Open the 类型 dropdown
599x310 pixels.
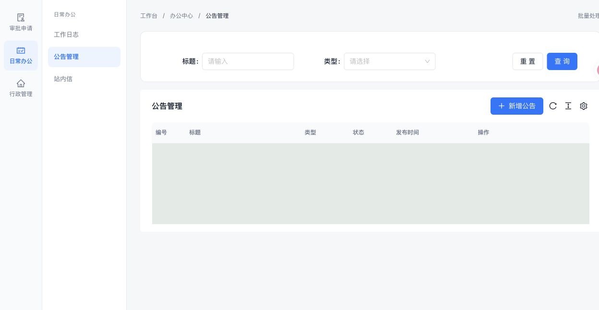390,61
